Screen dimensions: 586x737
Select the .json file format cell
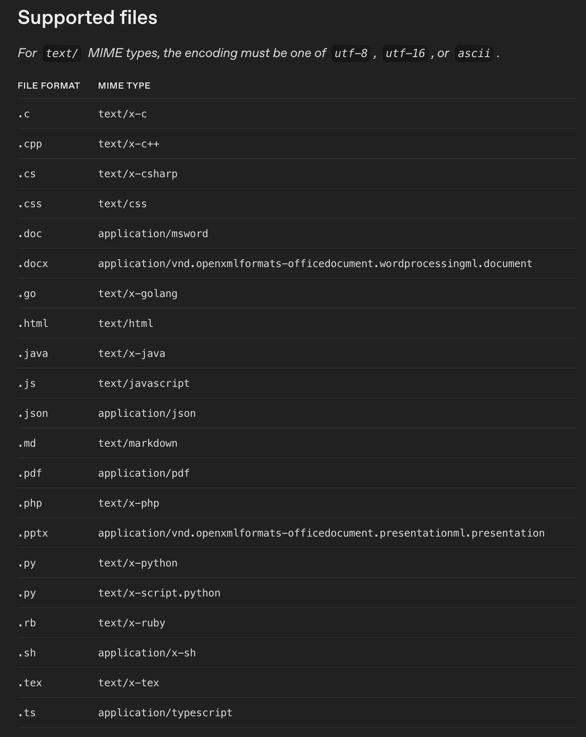33,414
